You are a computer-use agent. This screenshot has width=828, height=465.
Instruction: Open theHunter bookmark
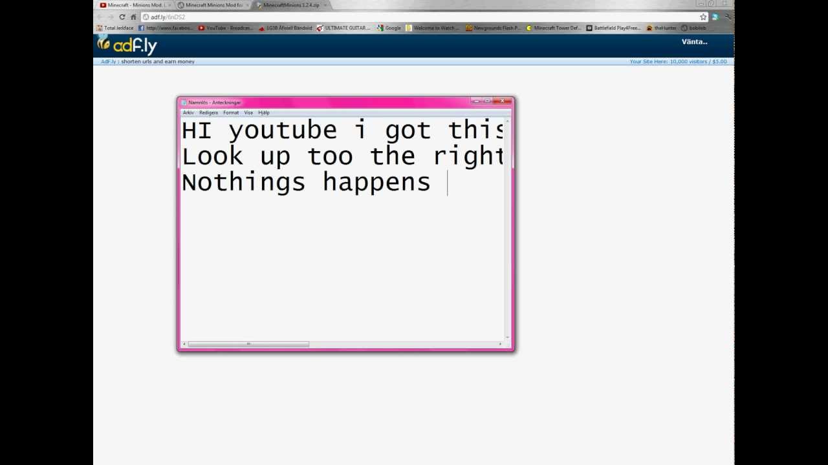(661, 28)
